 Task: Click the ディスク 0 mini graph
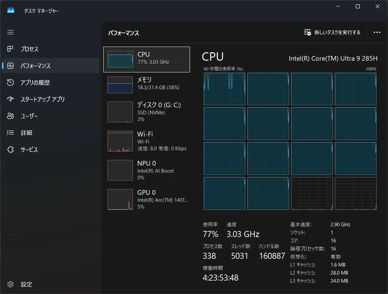(x=120, y=112)
